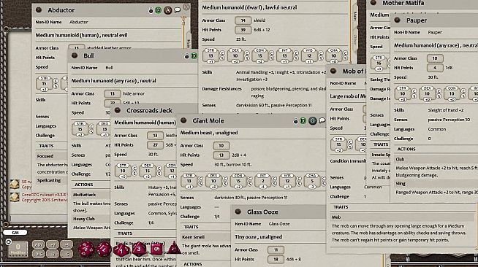
Task: Click the Abductor speech bubble icon
Action: point(177,10)
